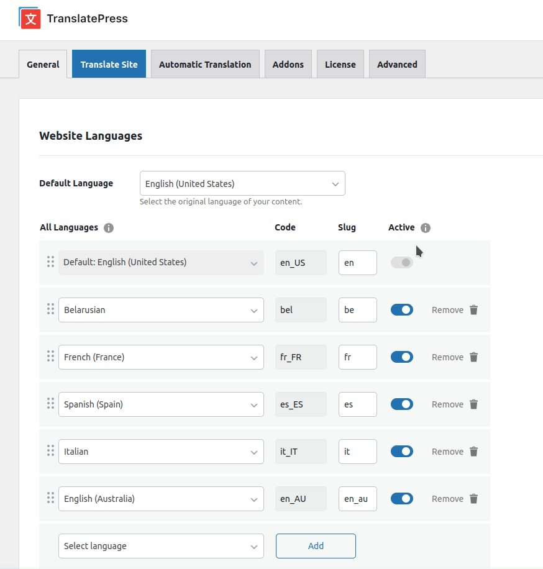The width and height of the screenshot is (543, 569).
Task: Remove the Spanish (Spain) language
Action: pyautogui.click(x=447, y=404)
